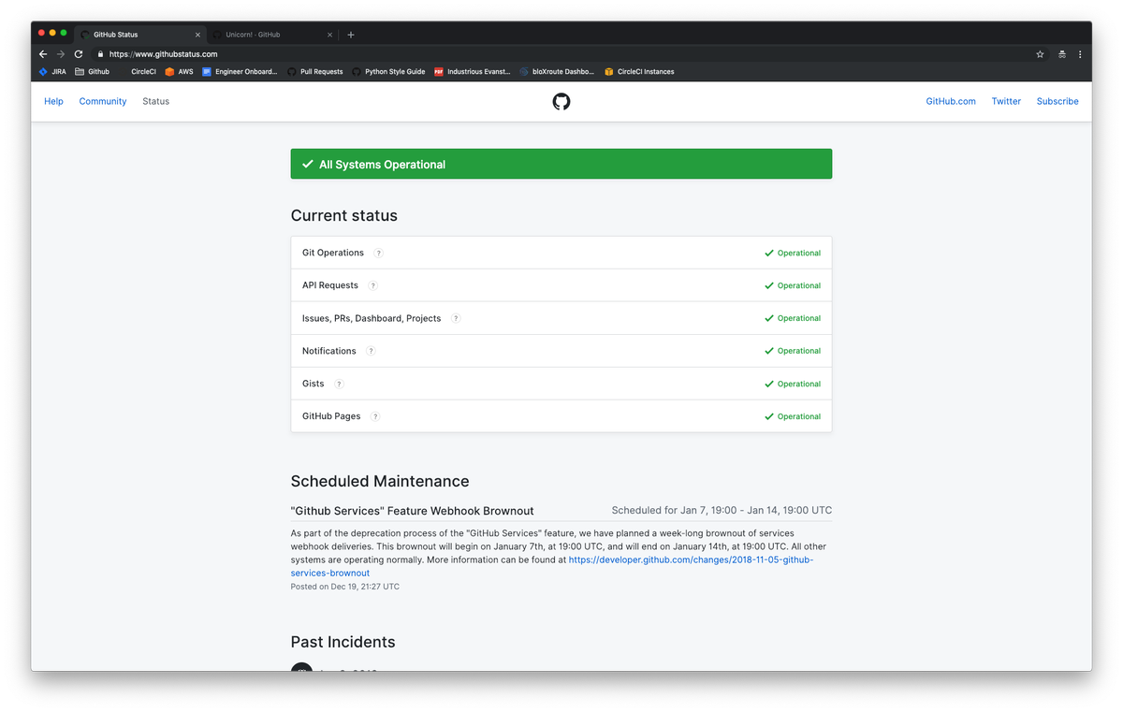The image size is (1123, 712).
Task: Click the Operational status for Git Operations
Action: tap(793, 253)
